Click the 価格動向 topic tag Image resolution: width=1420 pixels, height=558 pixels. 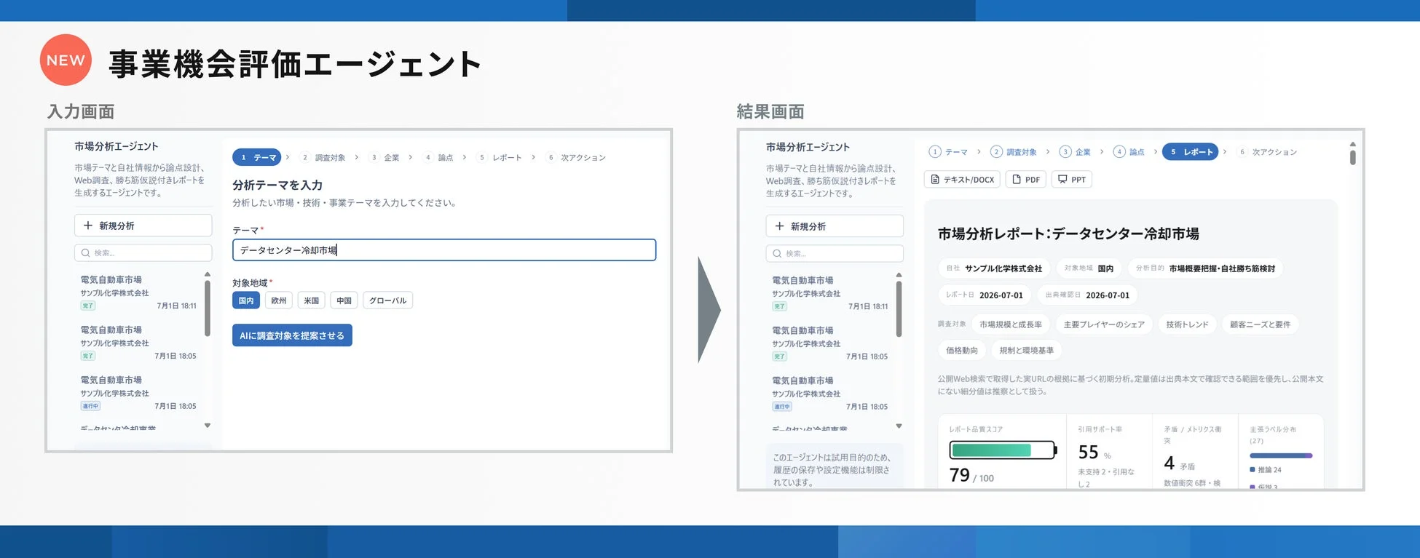962,351
